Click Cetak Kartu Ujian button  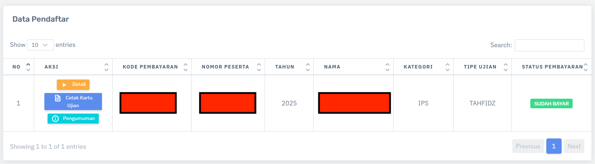coord(73,102)
